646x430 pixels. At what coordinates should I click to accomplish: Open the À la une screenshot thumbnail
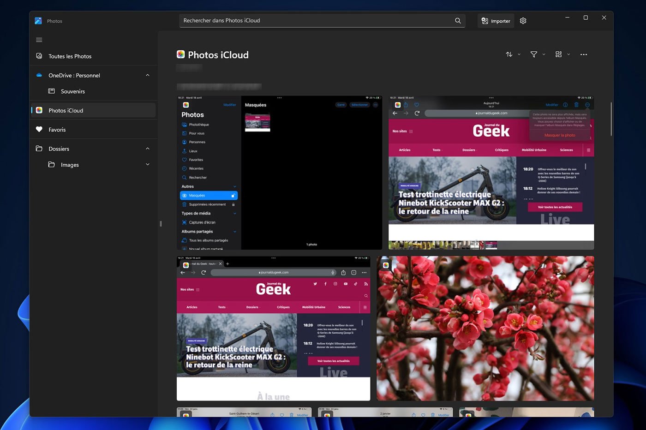(274, 328)
